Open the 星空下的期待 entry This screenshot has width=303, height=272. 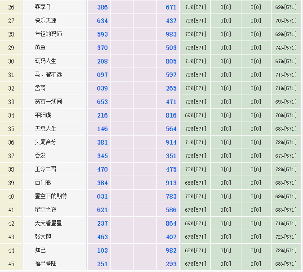[51, 196]
